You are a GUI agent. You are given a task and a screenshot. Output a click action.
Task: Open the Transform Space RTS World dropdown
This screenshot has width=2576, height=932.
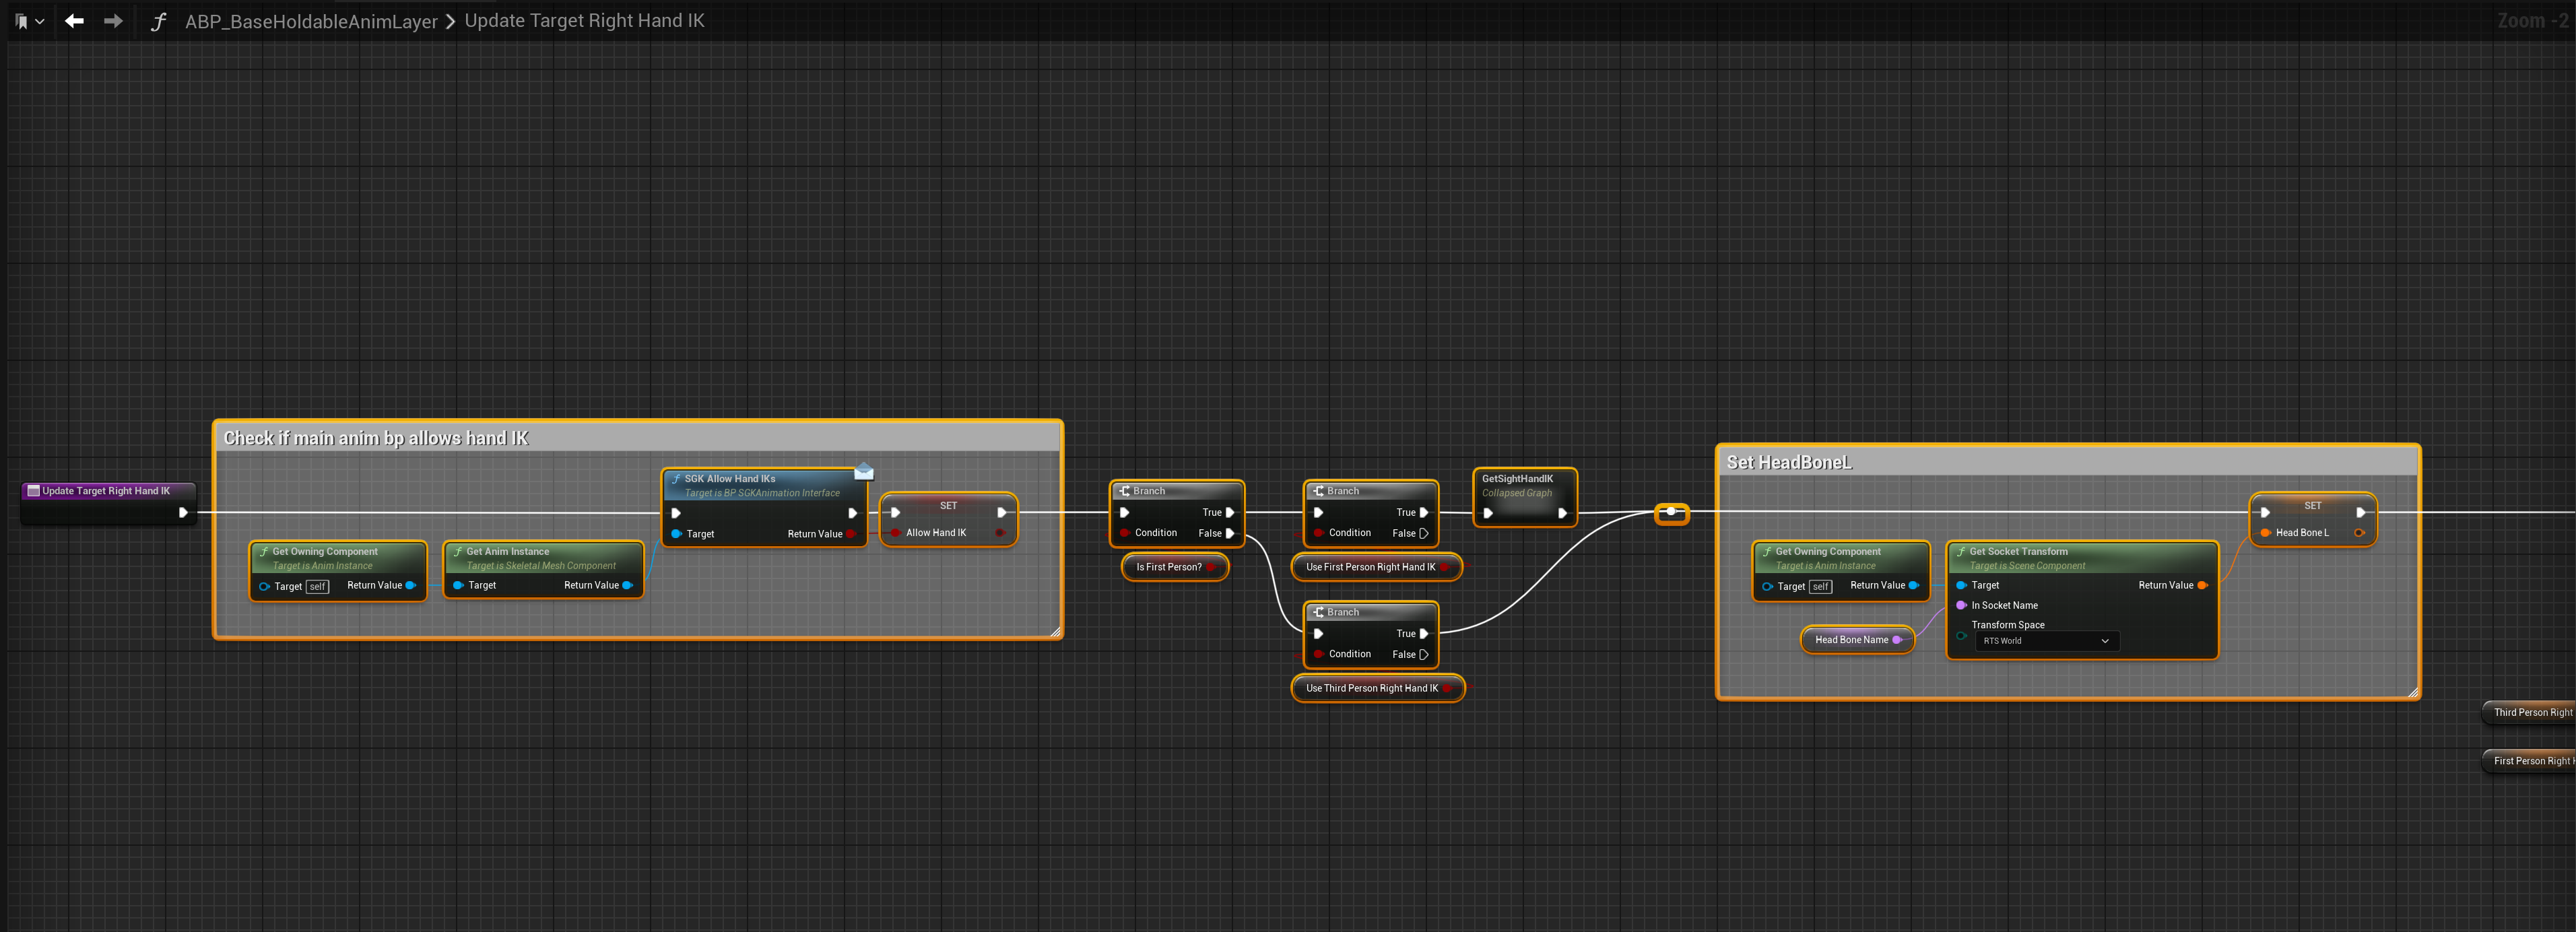tap(2046, 641)
